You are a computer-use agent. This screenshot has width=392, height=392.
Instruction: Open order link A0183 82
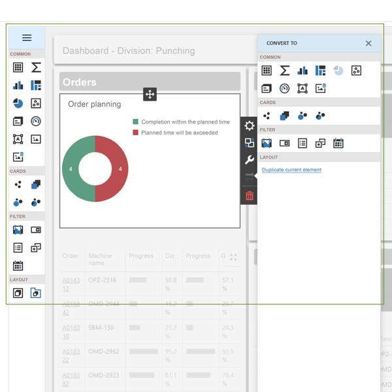pyautogui.click(x=71, y=379)
